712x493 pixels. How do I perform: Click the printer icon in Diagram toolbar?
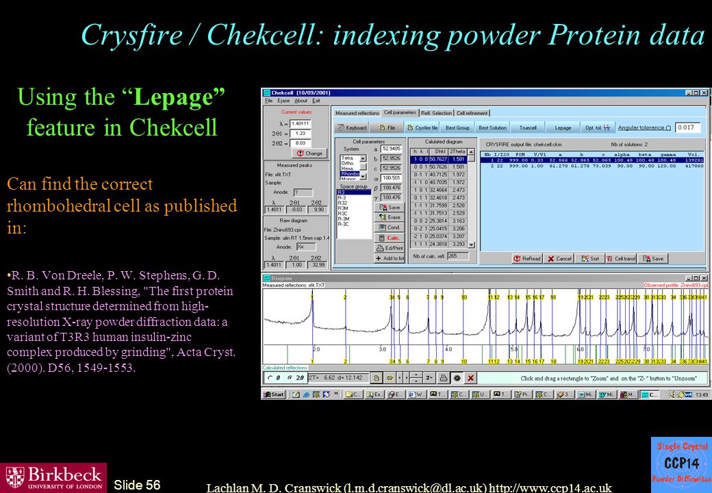[444, 378]
